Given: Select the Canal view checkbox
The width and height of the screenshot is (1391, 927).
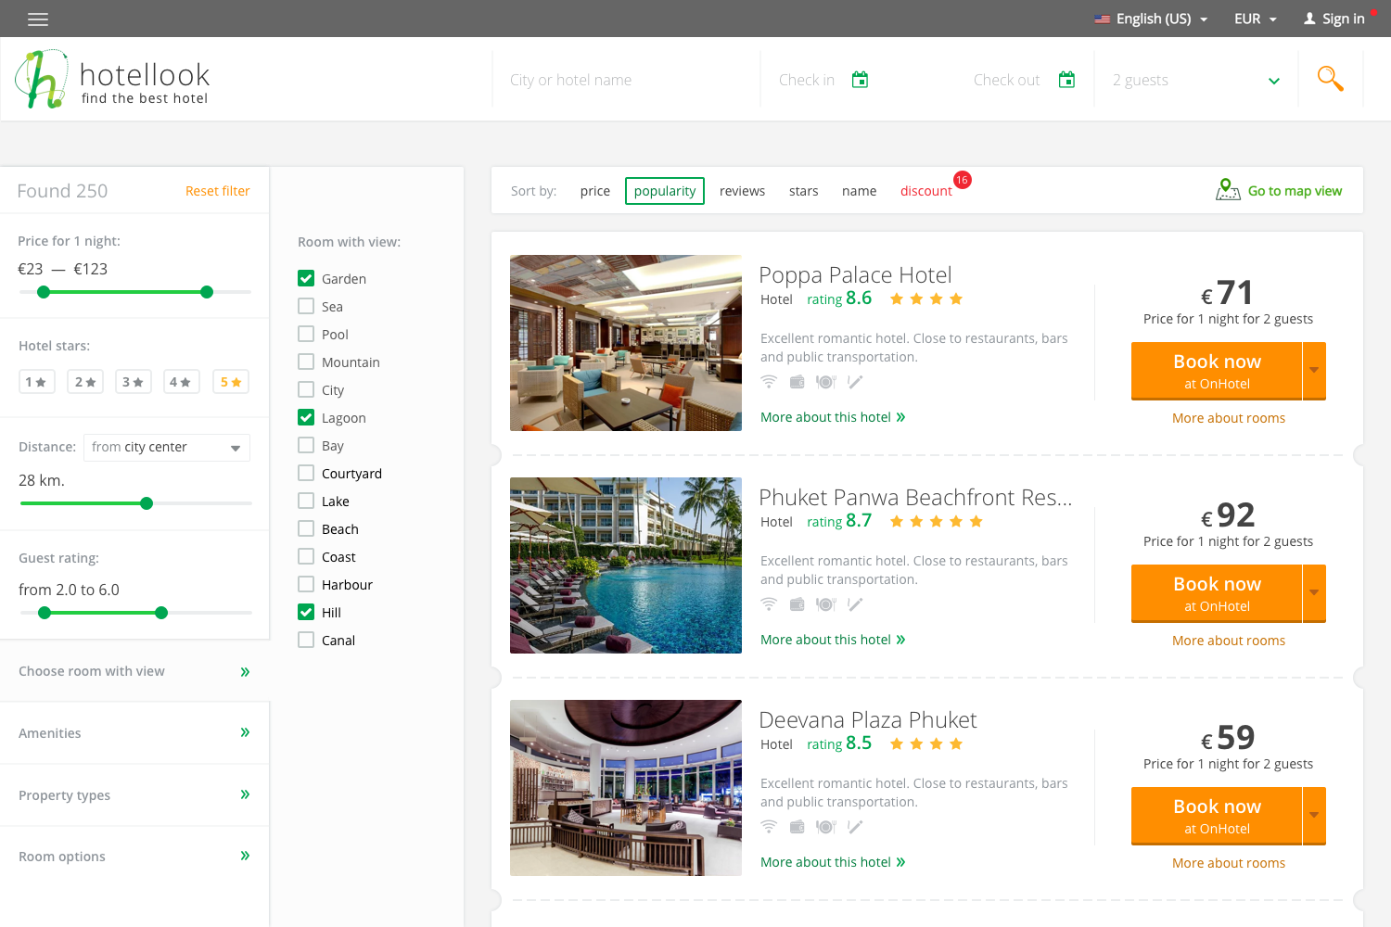Looking at the screenshot, I should point(306,640).
